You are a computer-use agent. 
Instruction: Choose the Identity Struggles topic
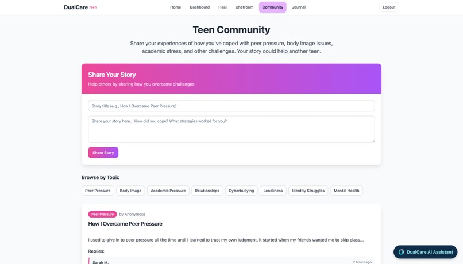click(308, 191)
